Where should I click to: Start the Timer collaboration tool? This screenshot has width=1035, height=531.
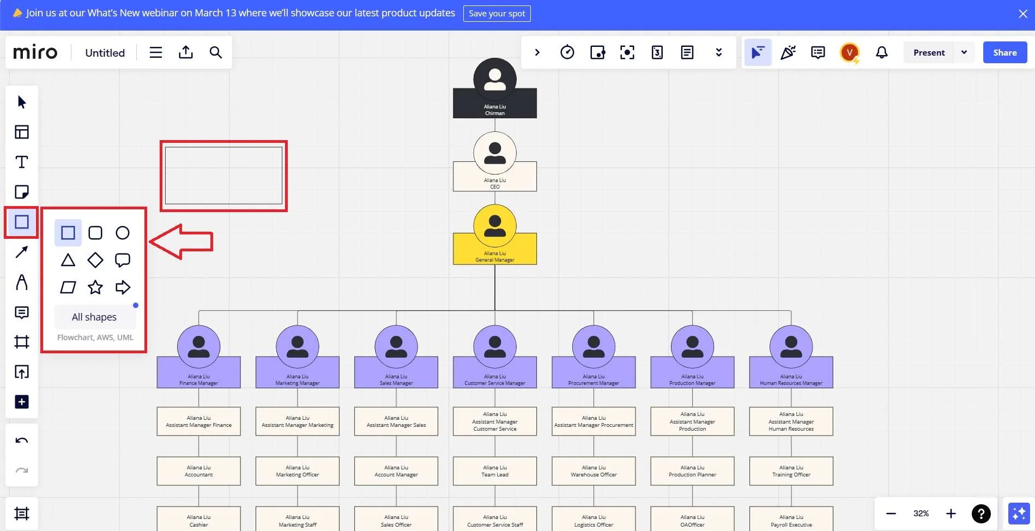pyautogui.click(x=567, y=52)
